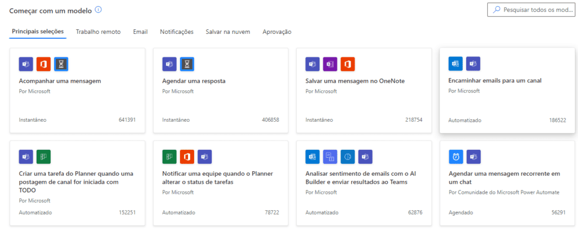
Task: Click 'Automatizado' on 'Analisar sentimento de emails' card
Action: click(322, 212)
